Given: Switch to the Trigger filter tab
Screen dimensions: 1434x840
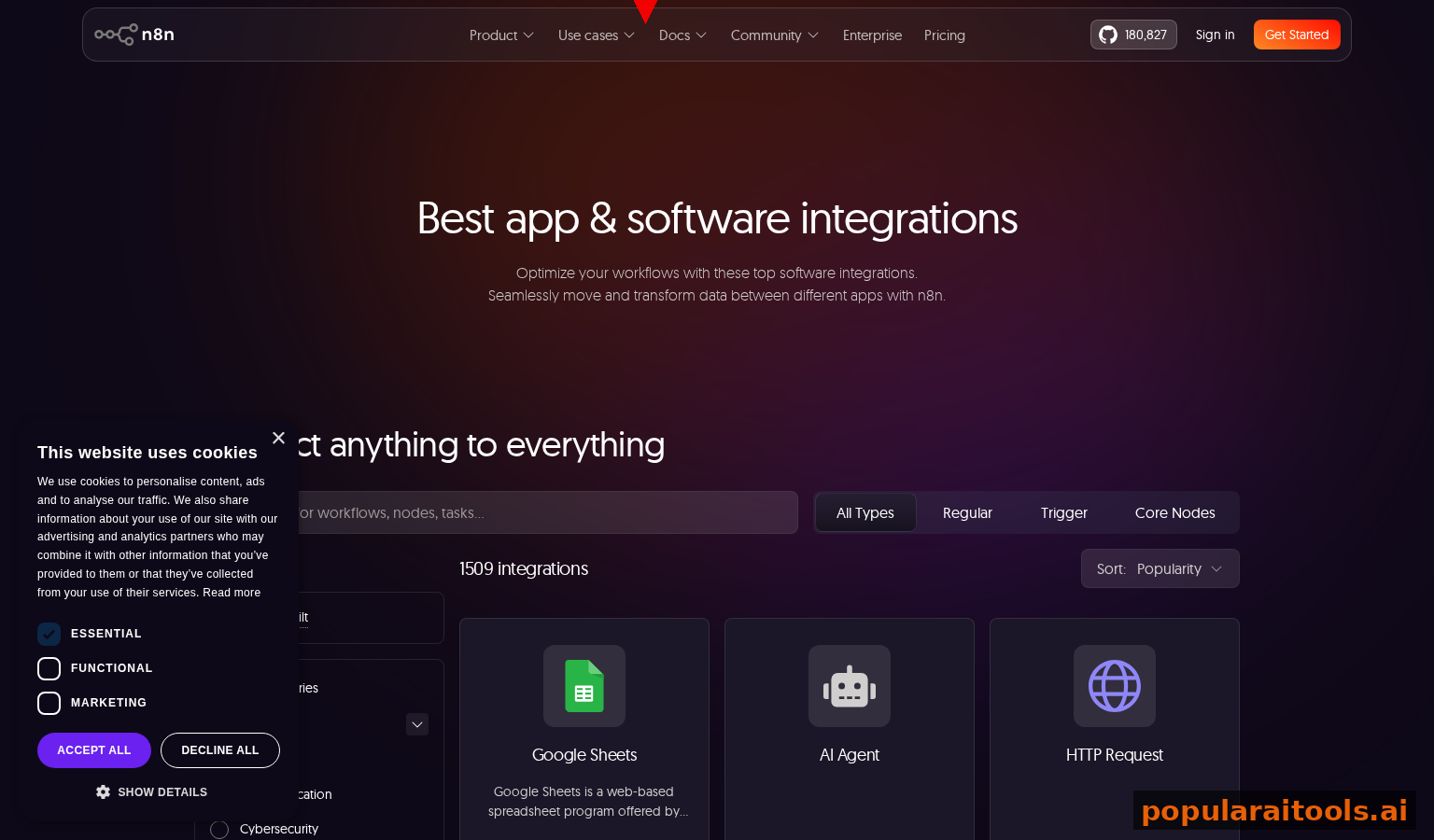Looking at the screenshot, I should (x=1063, y=512).
